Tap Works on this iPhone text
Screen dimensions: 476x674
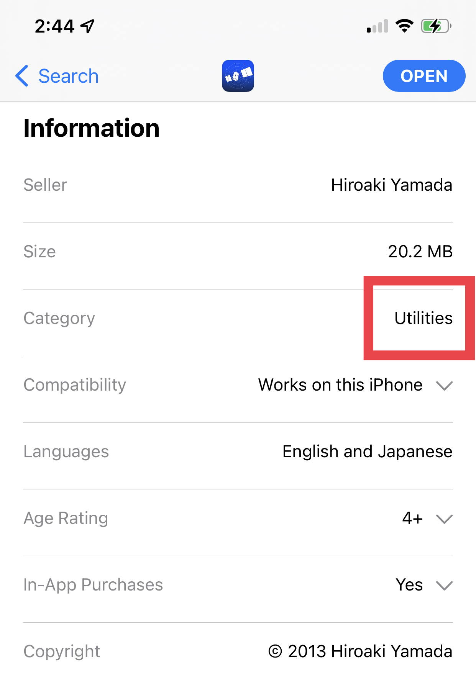click(340, 385)
